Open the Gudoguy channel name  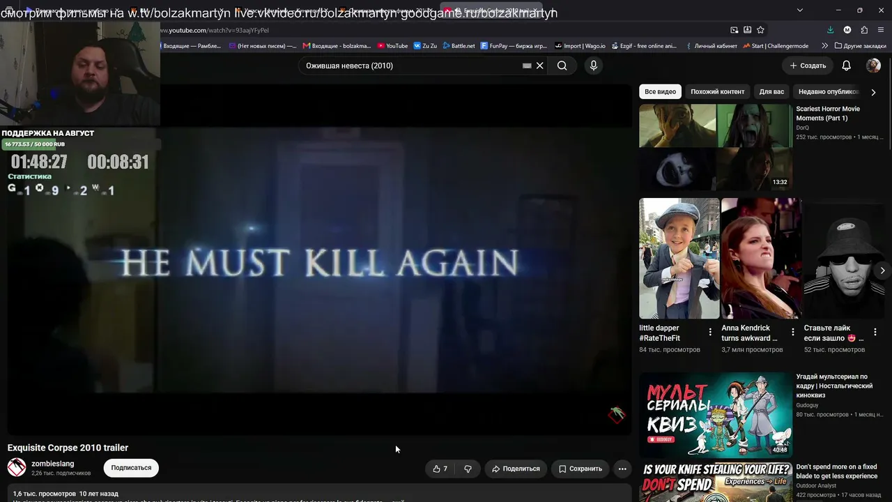tap(807, 405)
